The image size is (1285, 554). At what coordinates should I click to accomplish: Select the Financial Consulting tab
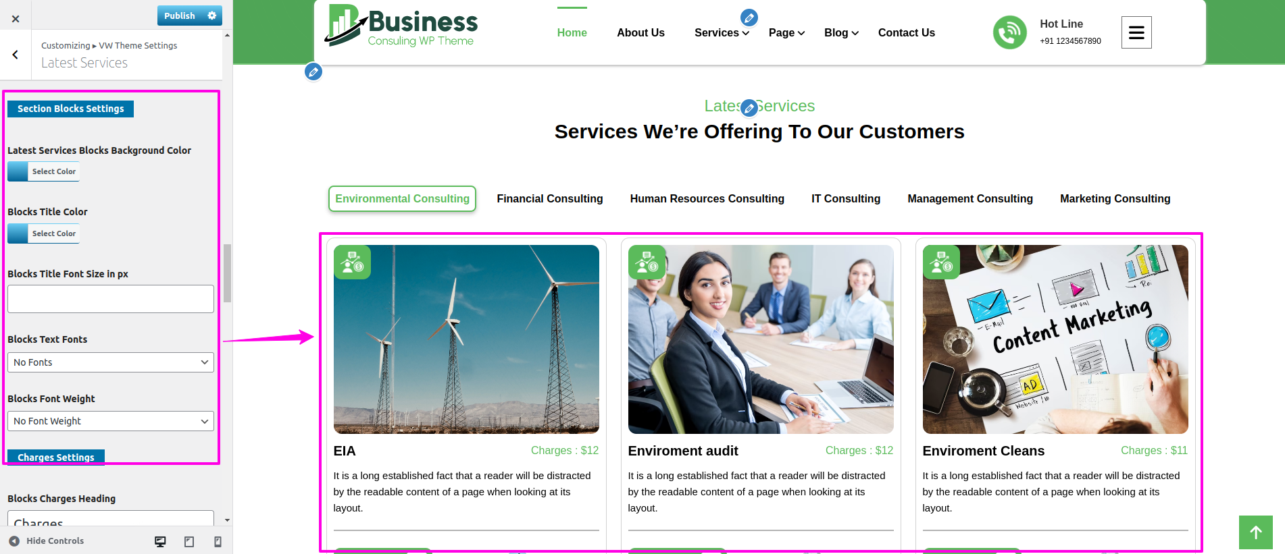click(549, 198)
